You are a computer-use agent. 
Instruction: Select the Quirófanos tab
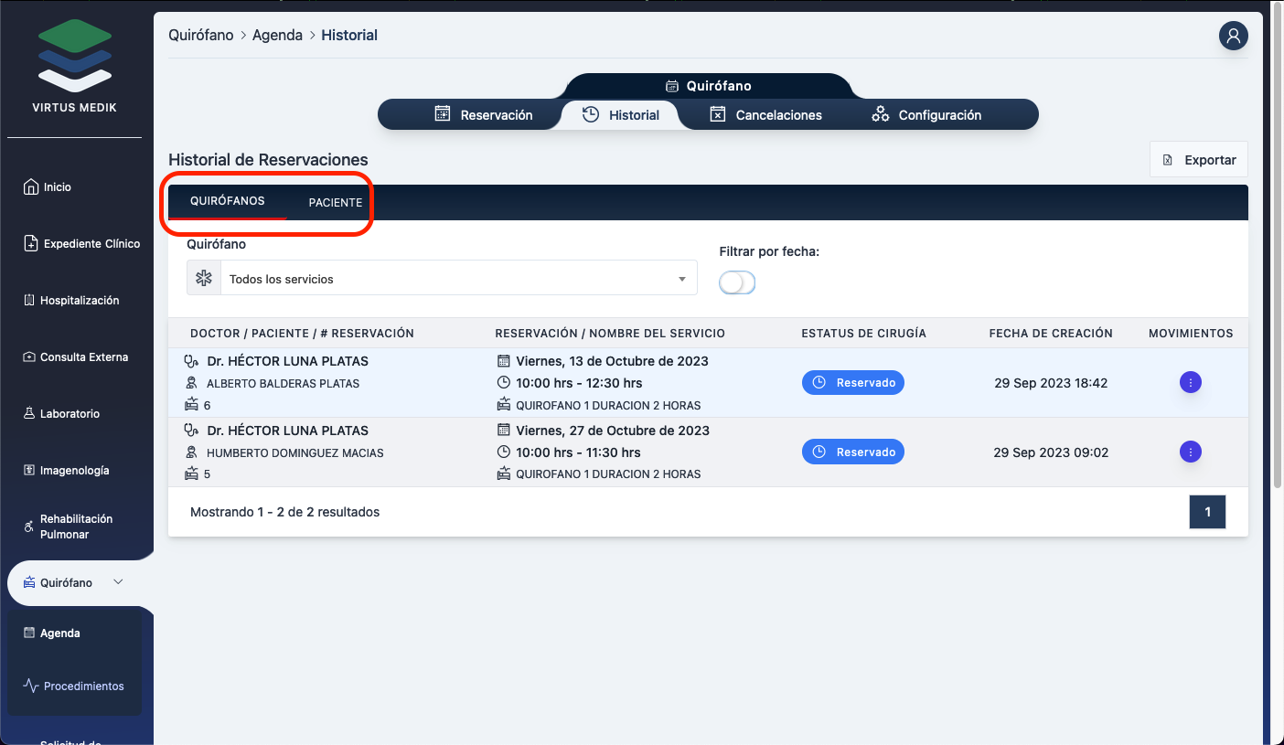(227, 201)
